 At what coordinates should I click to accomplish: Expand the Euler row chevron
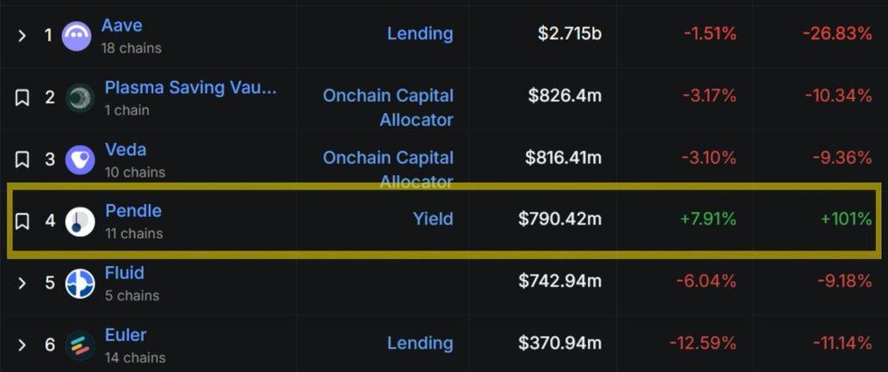(x=22, y=345)
